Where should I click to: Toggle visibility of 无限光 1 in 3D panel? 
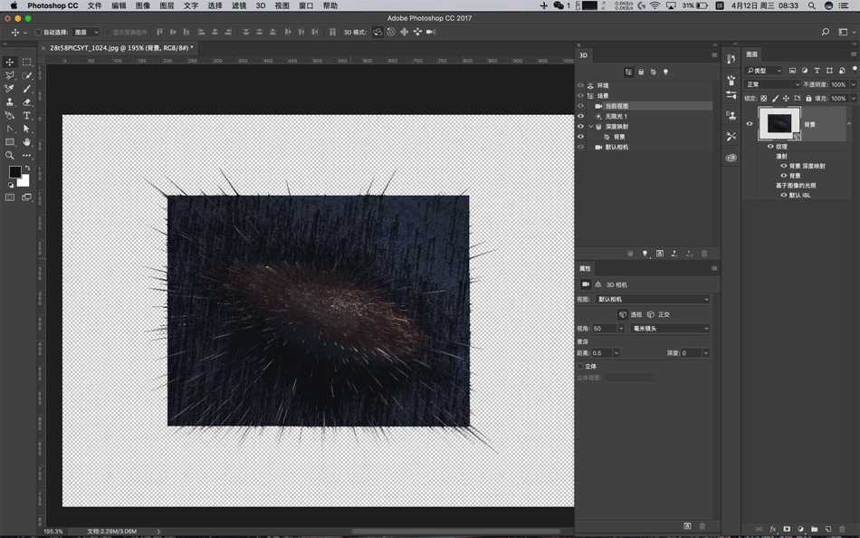pos(581,116)
